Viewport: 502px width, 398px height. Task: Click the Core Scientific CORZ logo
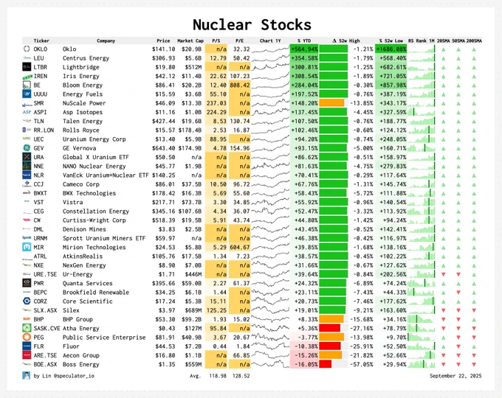click(x=27, y=301)
